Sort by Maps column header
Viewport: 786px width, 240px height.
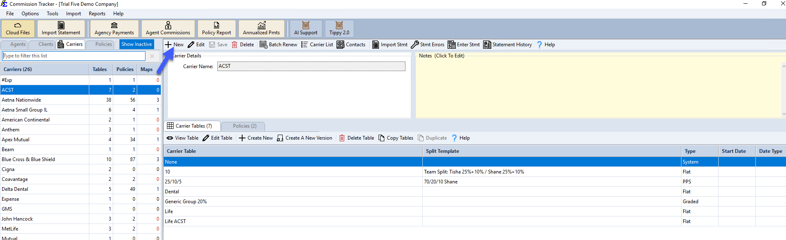pyautogui.click(x=149, y=69)
